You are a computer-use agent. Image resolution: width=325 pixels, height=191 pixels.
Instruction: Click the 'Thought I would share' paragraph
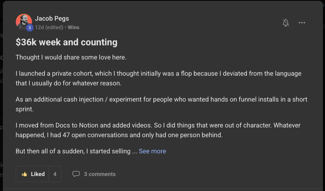pyautogui.click(x=71, y=57)
